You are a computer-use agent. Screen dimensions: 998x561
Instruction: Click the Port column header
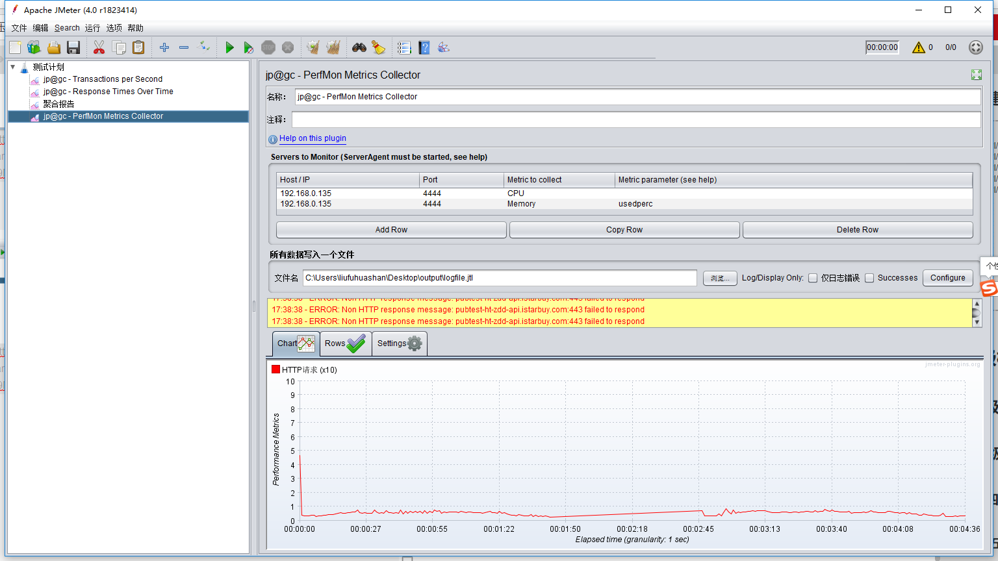pos(461,180)
